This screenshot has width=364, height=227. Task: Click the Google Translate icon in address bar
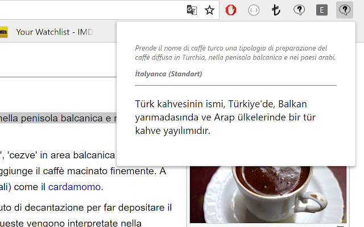click(192, 10)
